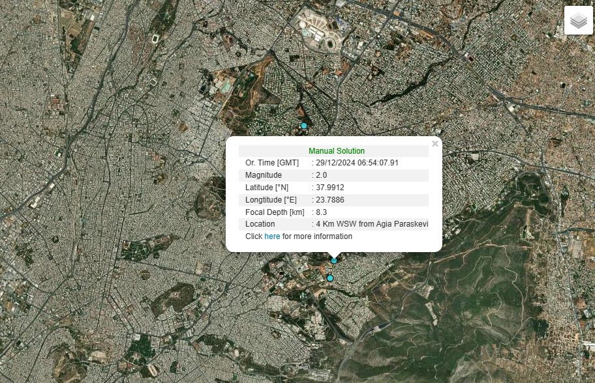
Task: Open the map layers control
Action: [578, 21]
